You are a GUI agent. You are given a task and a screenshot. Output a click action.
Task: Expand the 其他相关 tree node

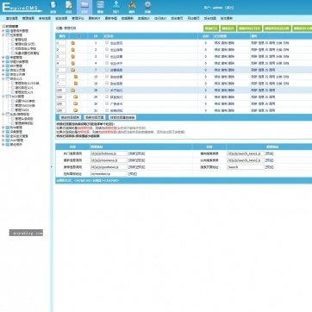3,145
